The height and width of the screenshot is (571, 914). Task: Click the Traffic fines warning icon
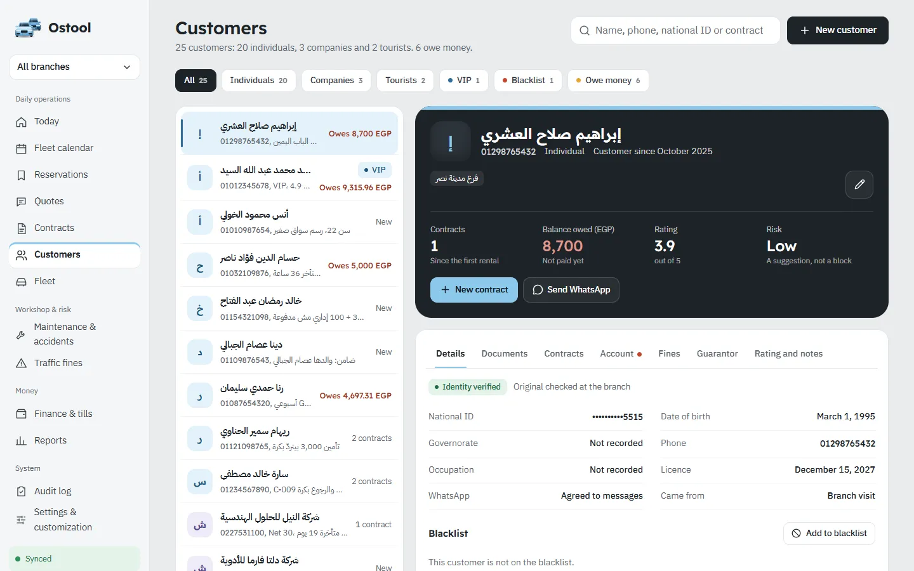[22, 364]
